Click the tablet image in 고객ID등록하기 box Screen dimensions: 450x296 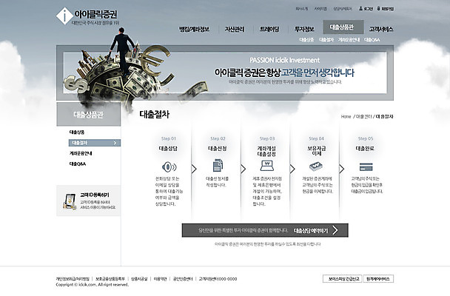(x=69, y=201)
